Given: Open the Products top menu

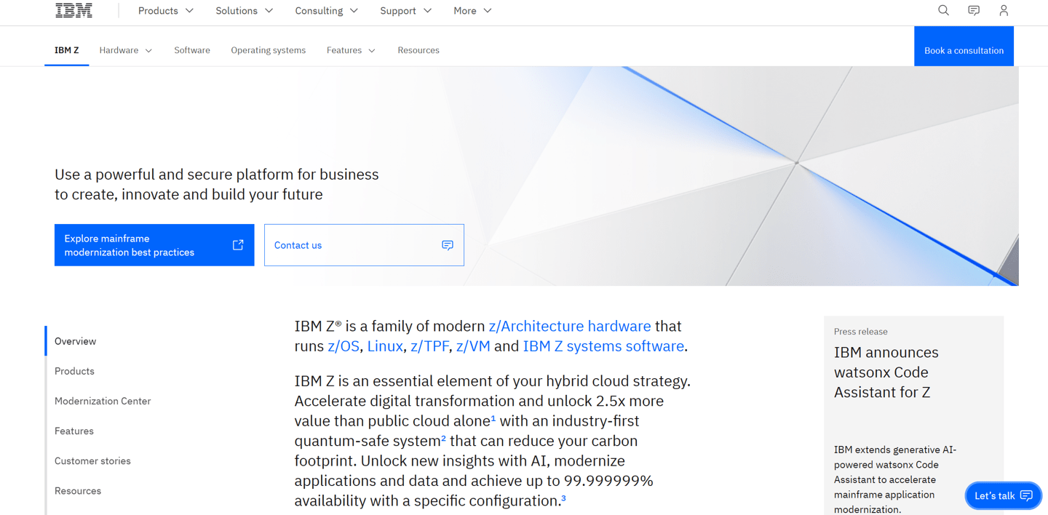Looking at the screenshot, I should point(166,11).
